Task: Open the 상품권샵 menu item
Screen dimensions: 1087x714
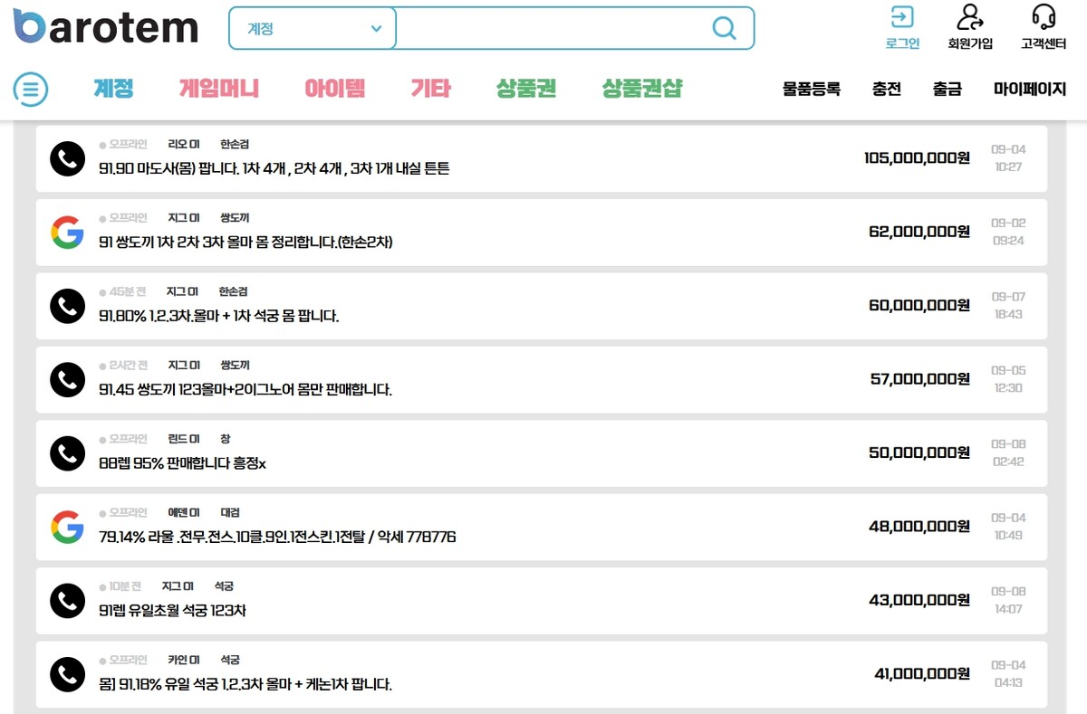Action: click(x=641, y=89)
